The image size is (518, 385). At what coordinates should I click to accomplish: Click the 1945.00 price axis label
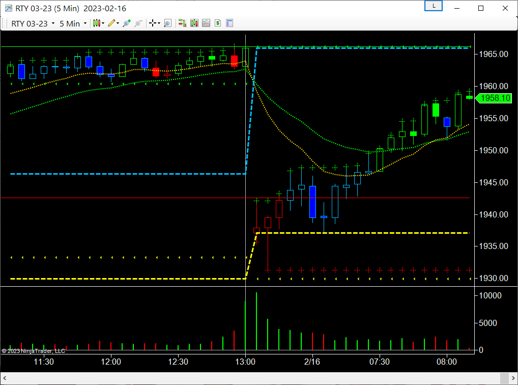(x=494, y=183)
